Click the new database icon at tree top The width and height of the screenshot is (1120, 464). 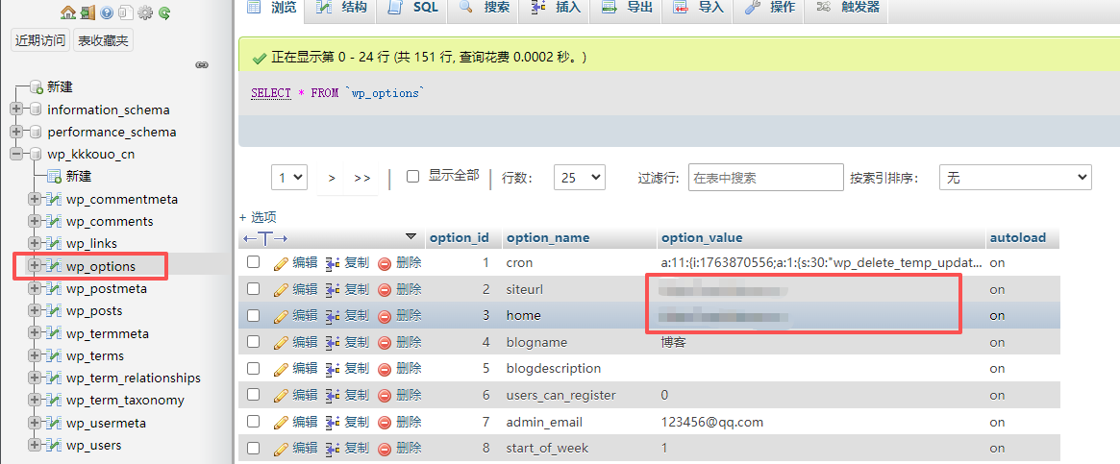37,87
